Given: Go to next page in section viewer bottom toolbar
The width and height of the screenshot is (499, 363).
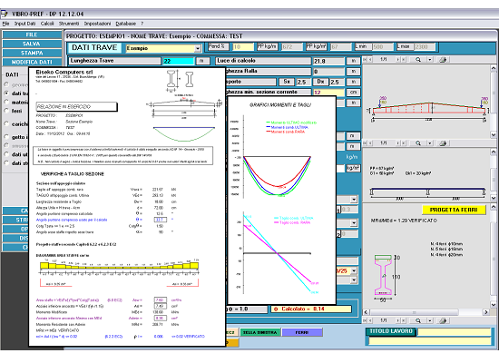Looking at the screenshot, I should [397, 320].
